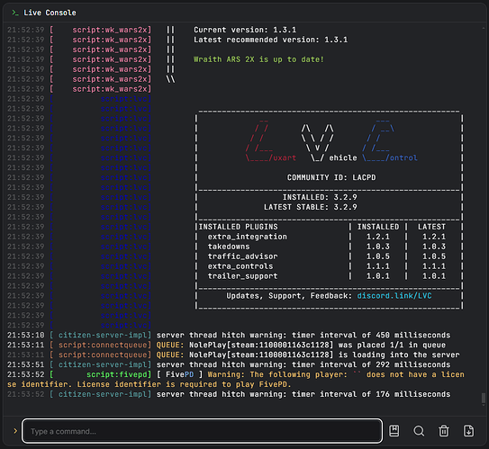This screenshot has height=449, width=489.
Task: Open the saved commands book icon
Action: coord(394,431)
